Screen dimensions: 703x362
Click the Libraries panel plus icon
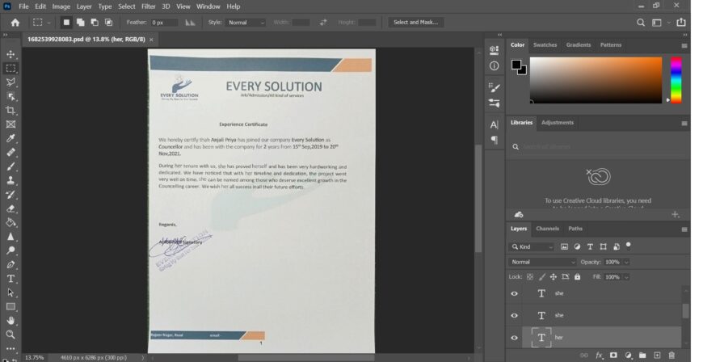coord(676,214)
